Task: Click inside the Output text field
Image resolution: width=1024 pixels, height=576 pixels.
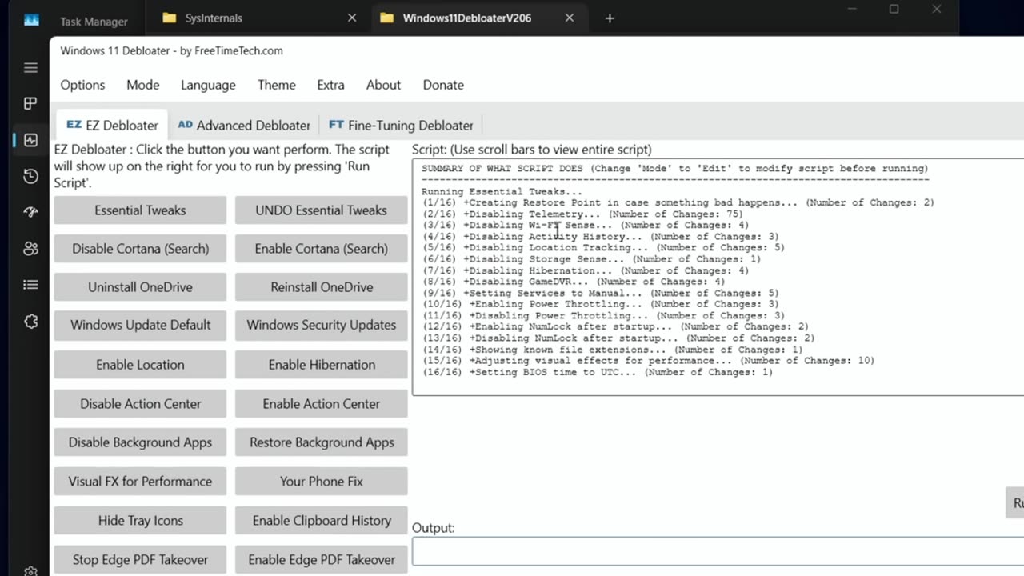Action: [717, 551]
